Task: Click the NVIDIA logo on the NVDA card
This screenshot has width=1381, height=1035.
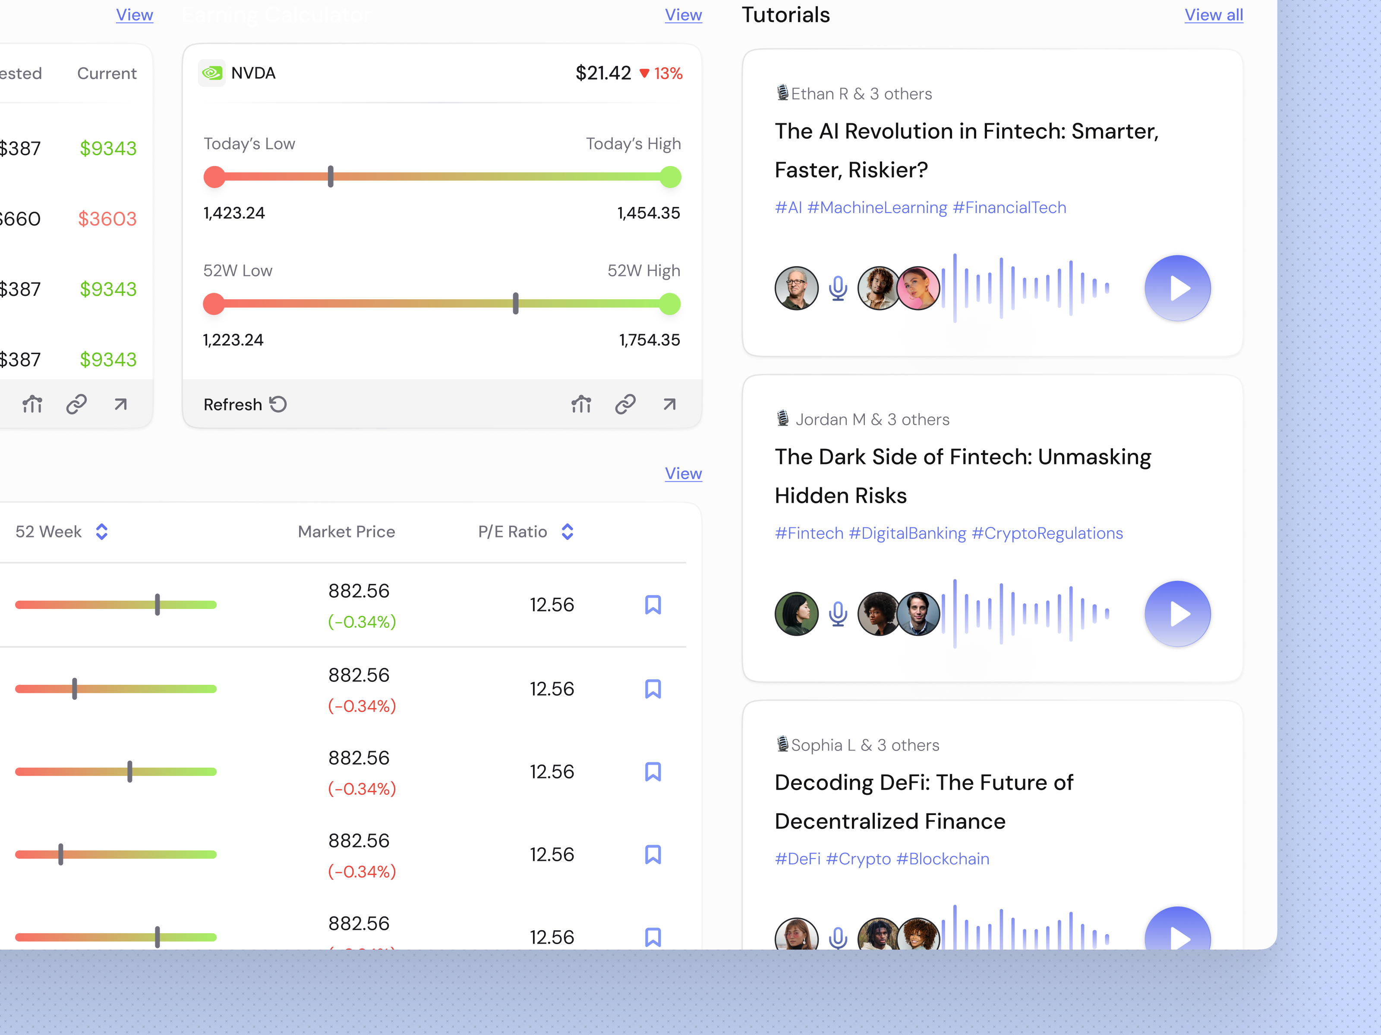Action: (x=212, y=73)
